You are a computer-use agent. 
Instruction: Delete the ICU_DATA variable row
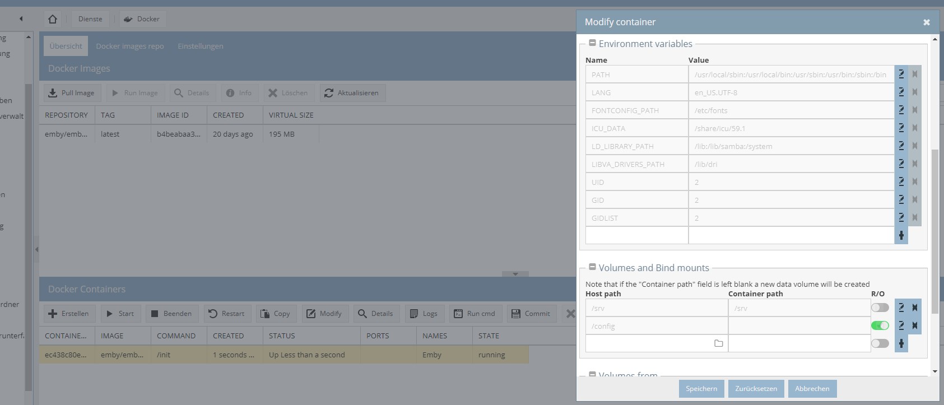(x=915, y=128)
